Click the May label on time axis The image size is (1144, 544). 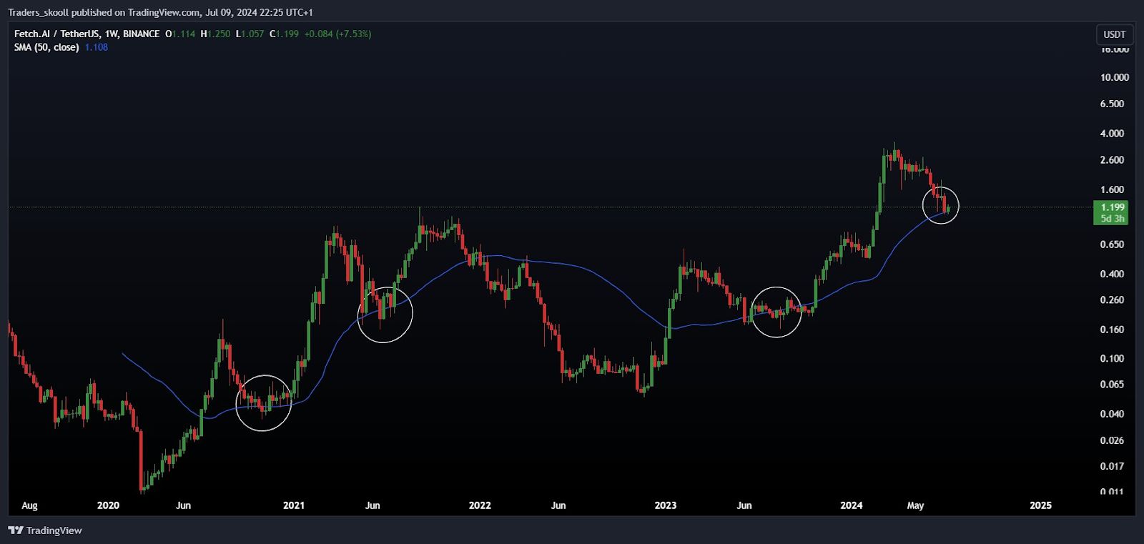915,505
